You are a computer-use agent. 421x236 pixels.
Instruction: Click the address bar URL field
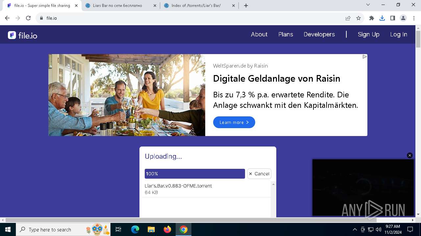tap(194, 18)
